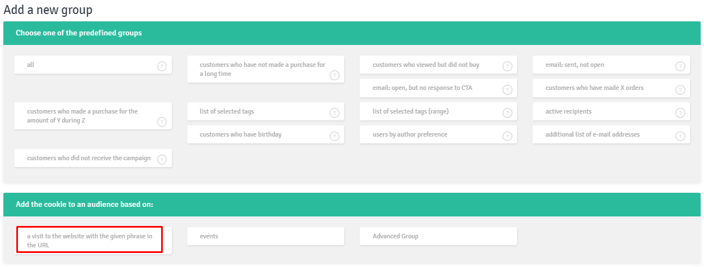Open help for 'customers who have birthday'
Image resolution: width=704 pixels, height=267 pixels.
pos(335,136)
